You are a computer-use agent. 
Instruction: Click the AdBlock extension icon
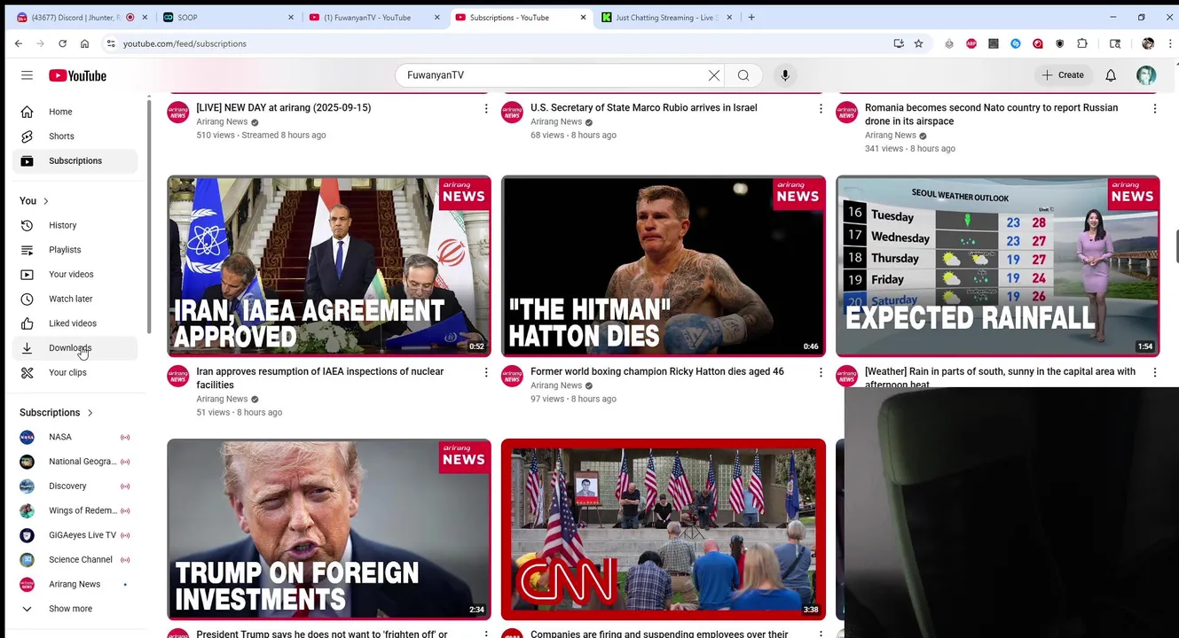[971, 43]
